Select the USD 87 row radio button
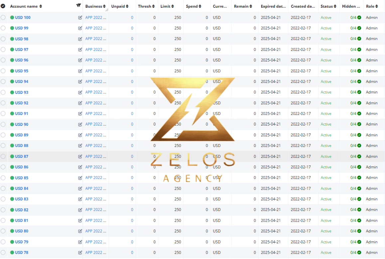 [x=3, y=156]
